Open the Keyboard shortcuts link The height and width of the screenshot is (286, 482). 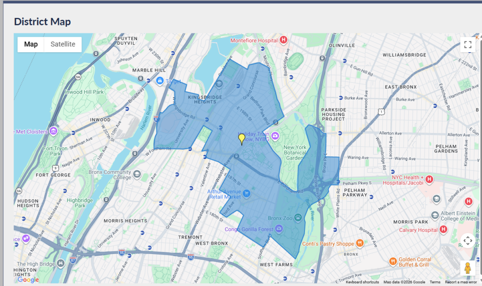coord(362,282)
